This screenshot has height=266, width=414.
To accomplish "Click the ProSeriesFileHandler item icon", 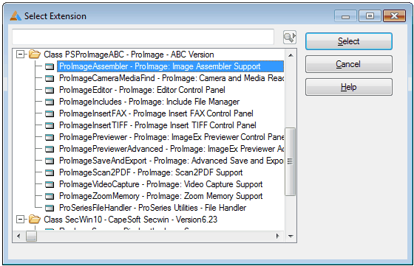I will (x=50, y=208).
